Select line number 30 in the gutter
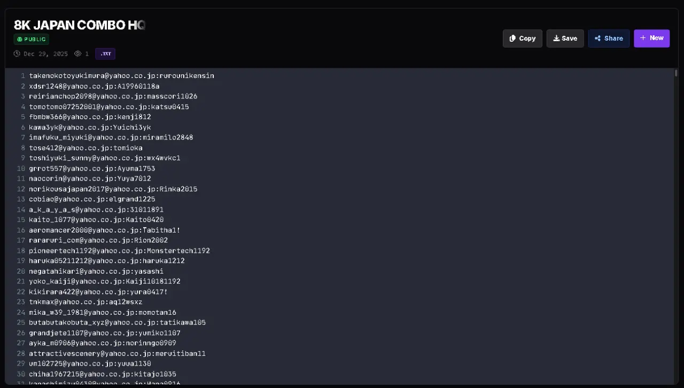The width and height of the screenshot is (684, 388). click(x=21, y=374)
